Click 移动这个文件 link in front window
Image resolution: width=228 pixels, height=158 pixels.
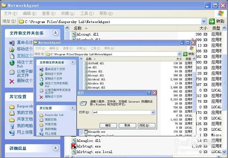pos(53,74)
